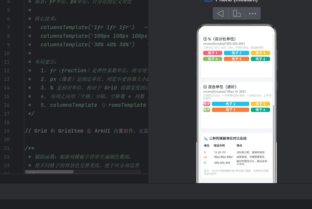Click the ruler icon beside 三种列模板单位对比总结
312x209 pixels.
click(x=206, y=138)
